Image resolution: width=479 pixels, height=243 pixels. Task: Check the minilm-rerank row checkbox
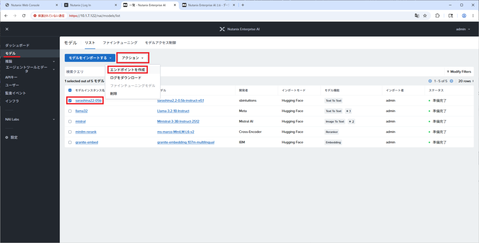pyautogui.click(x=70, y=131)
